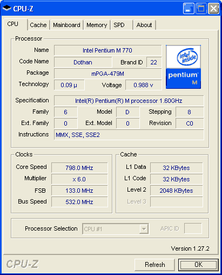This screenshot has width=222, height=275.
Task: Select the CPU tab
Action: [x=15, y=24]
